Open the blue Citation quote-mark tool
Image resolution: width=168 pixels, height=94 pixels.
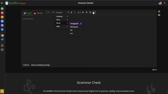[2, 30]
